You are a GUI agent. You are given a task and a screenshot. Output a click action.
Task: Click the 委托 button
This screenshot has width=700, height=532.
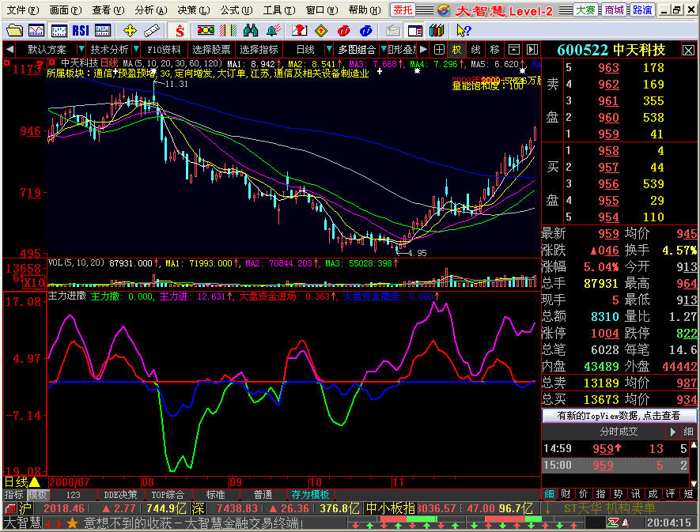403,9
